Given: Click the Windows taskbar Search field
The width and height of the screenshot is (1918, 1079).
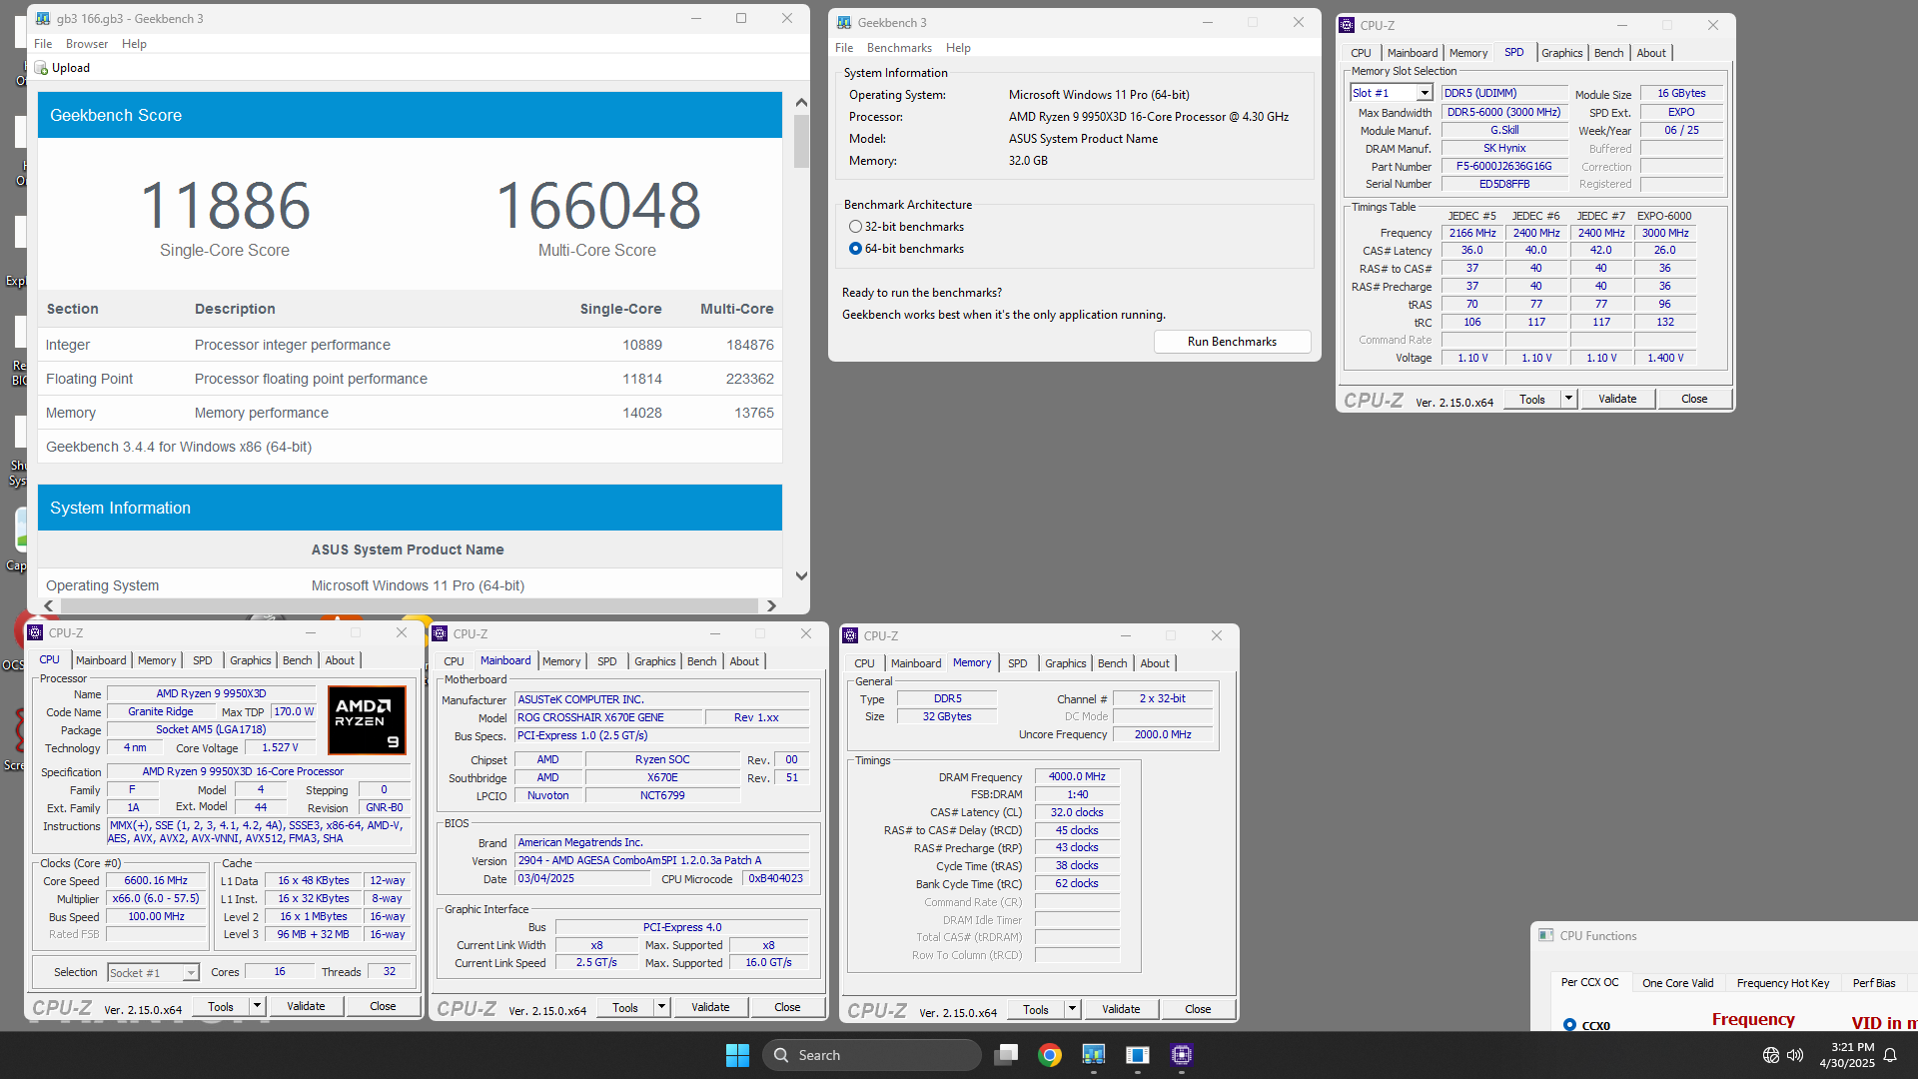Looking at the screenshot, I should coord(871,1055).
